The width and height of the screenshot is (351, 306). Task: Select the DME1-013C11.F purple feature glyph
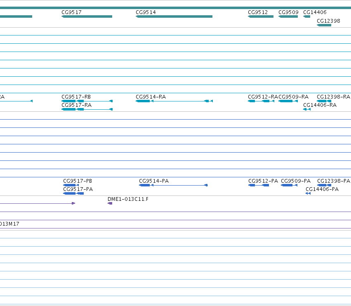110,203
